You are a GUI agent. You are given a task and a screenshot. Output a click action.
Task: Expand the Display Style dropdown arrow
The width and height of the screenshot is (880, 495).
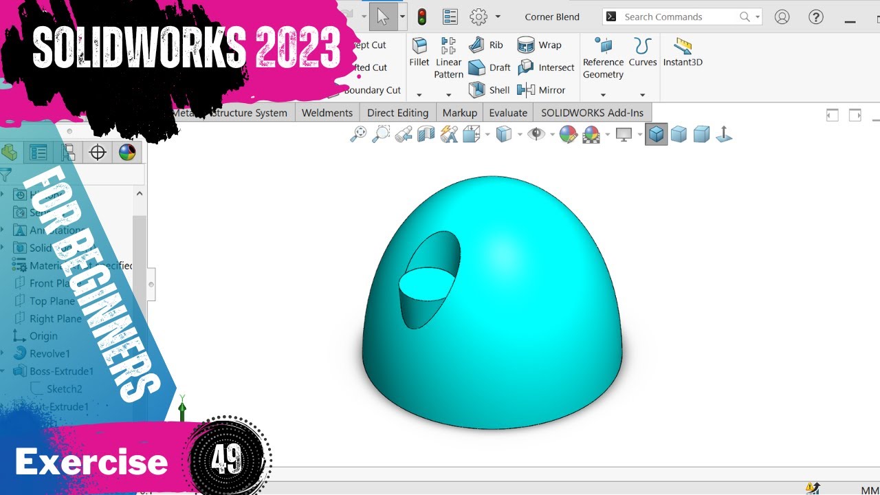tap(520, 134)
